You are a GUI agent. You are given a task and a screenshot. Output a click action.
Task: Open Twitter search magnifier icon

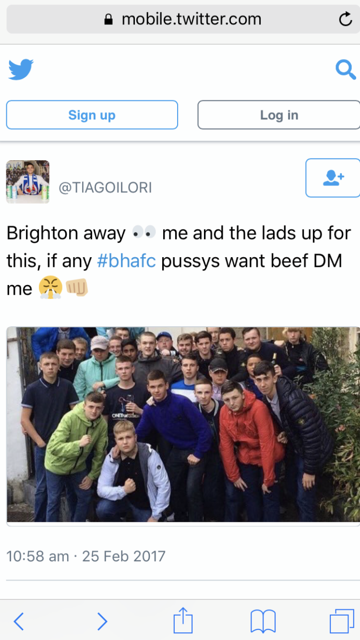click(345, 69)
